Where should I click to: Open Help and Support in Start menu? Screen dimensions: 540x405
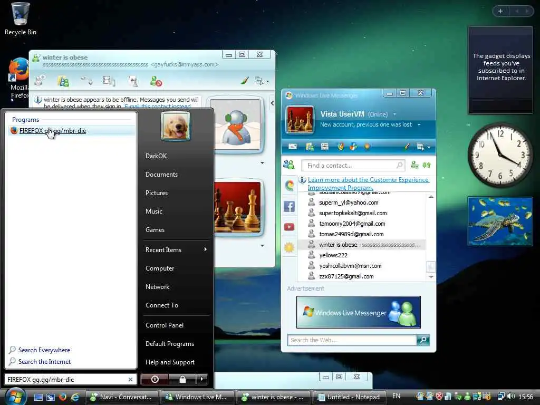170,362
